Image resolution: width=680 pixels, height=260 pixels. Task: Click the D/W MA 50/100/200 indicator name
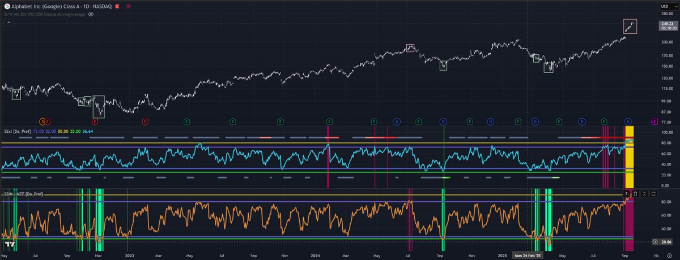click(x=45, y=14)
